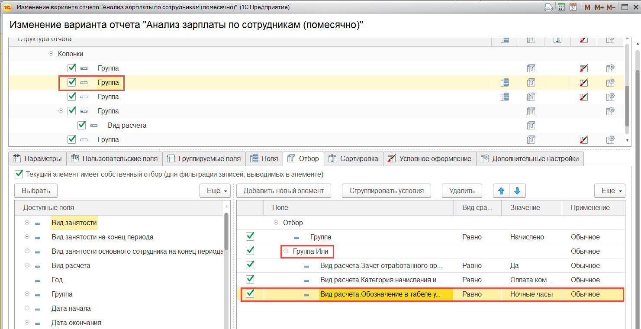Viewport: 641px width, 329px height.
Task: Toggle checkbox for Вид расчета.Категория начисления filter
Action: click(250, 279)
